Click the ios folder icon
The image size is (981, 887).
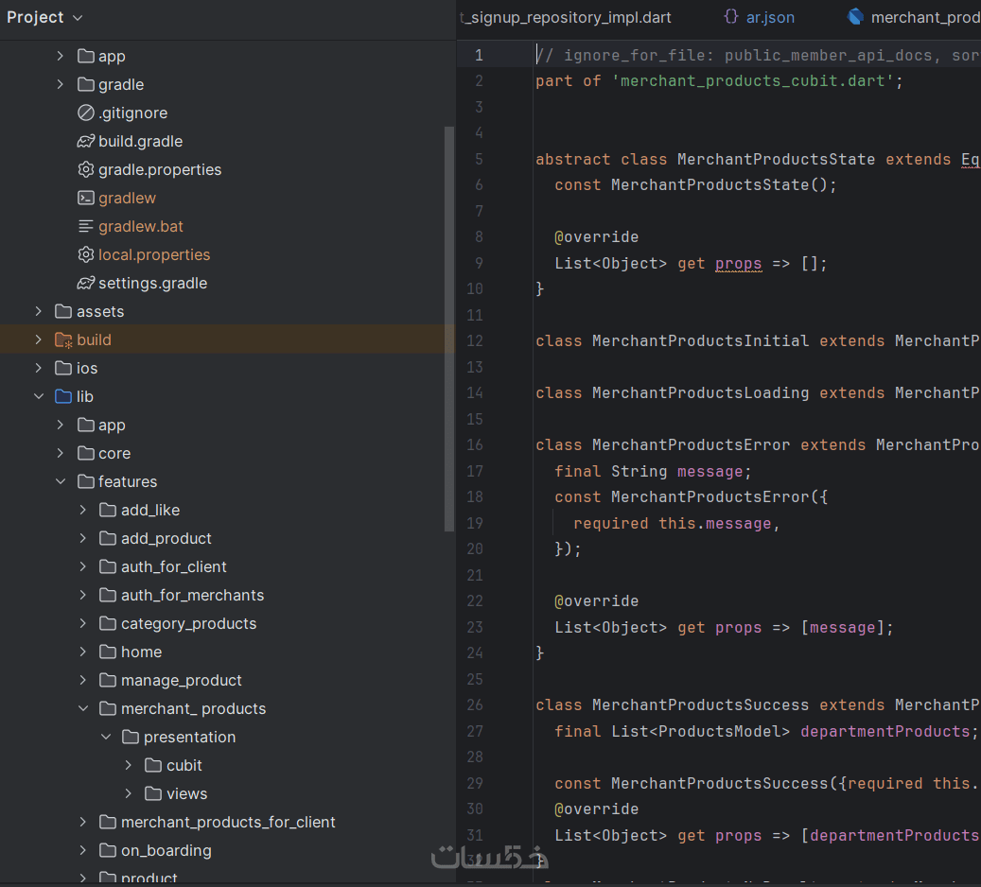(63, 369)
